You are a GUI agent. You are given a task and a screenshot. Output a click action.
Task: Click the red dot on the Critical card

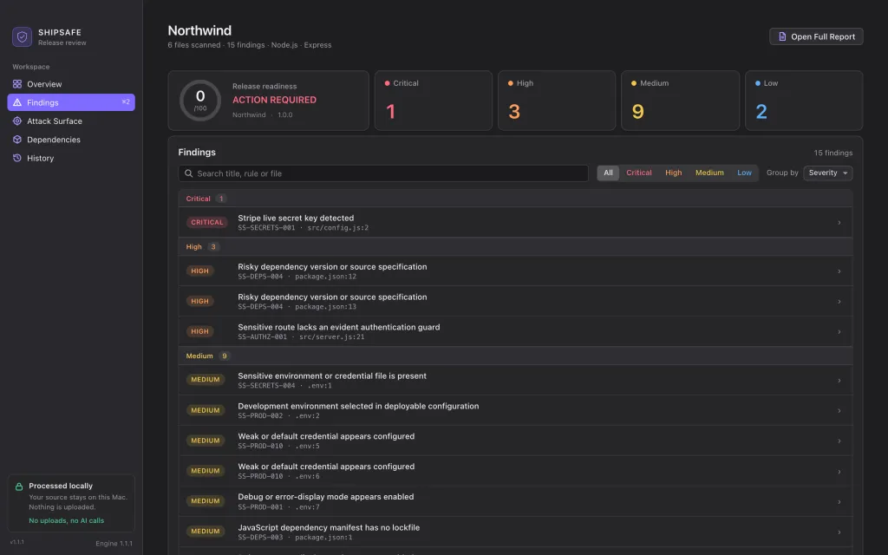tap(388, 83)
